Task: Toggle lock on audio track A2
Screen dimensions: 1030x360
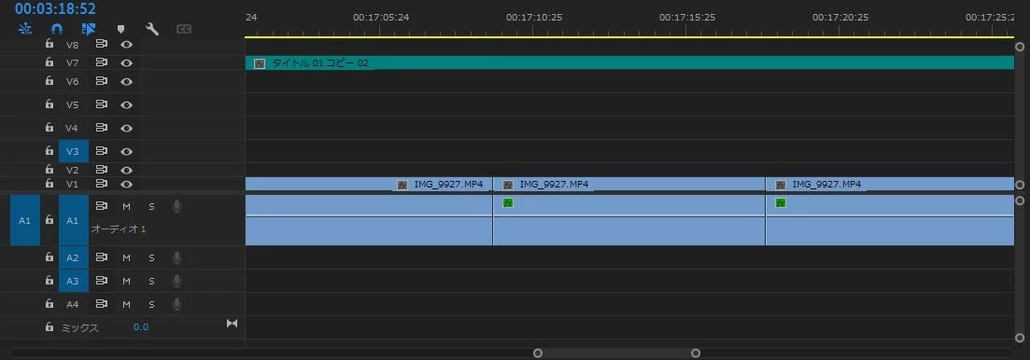Action: pyautogui.click(x=49, y=257)
